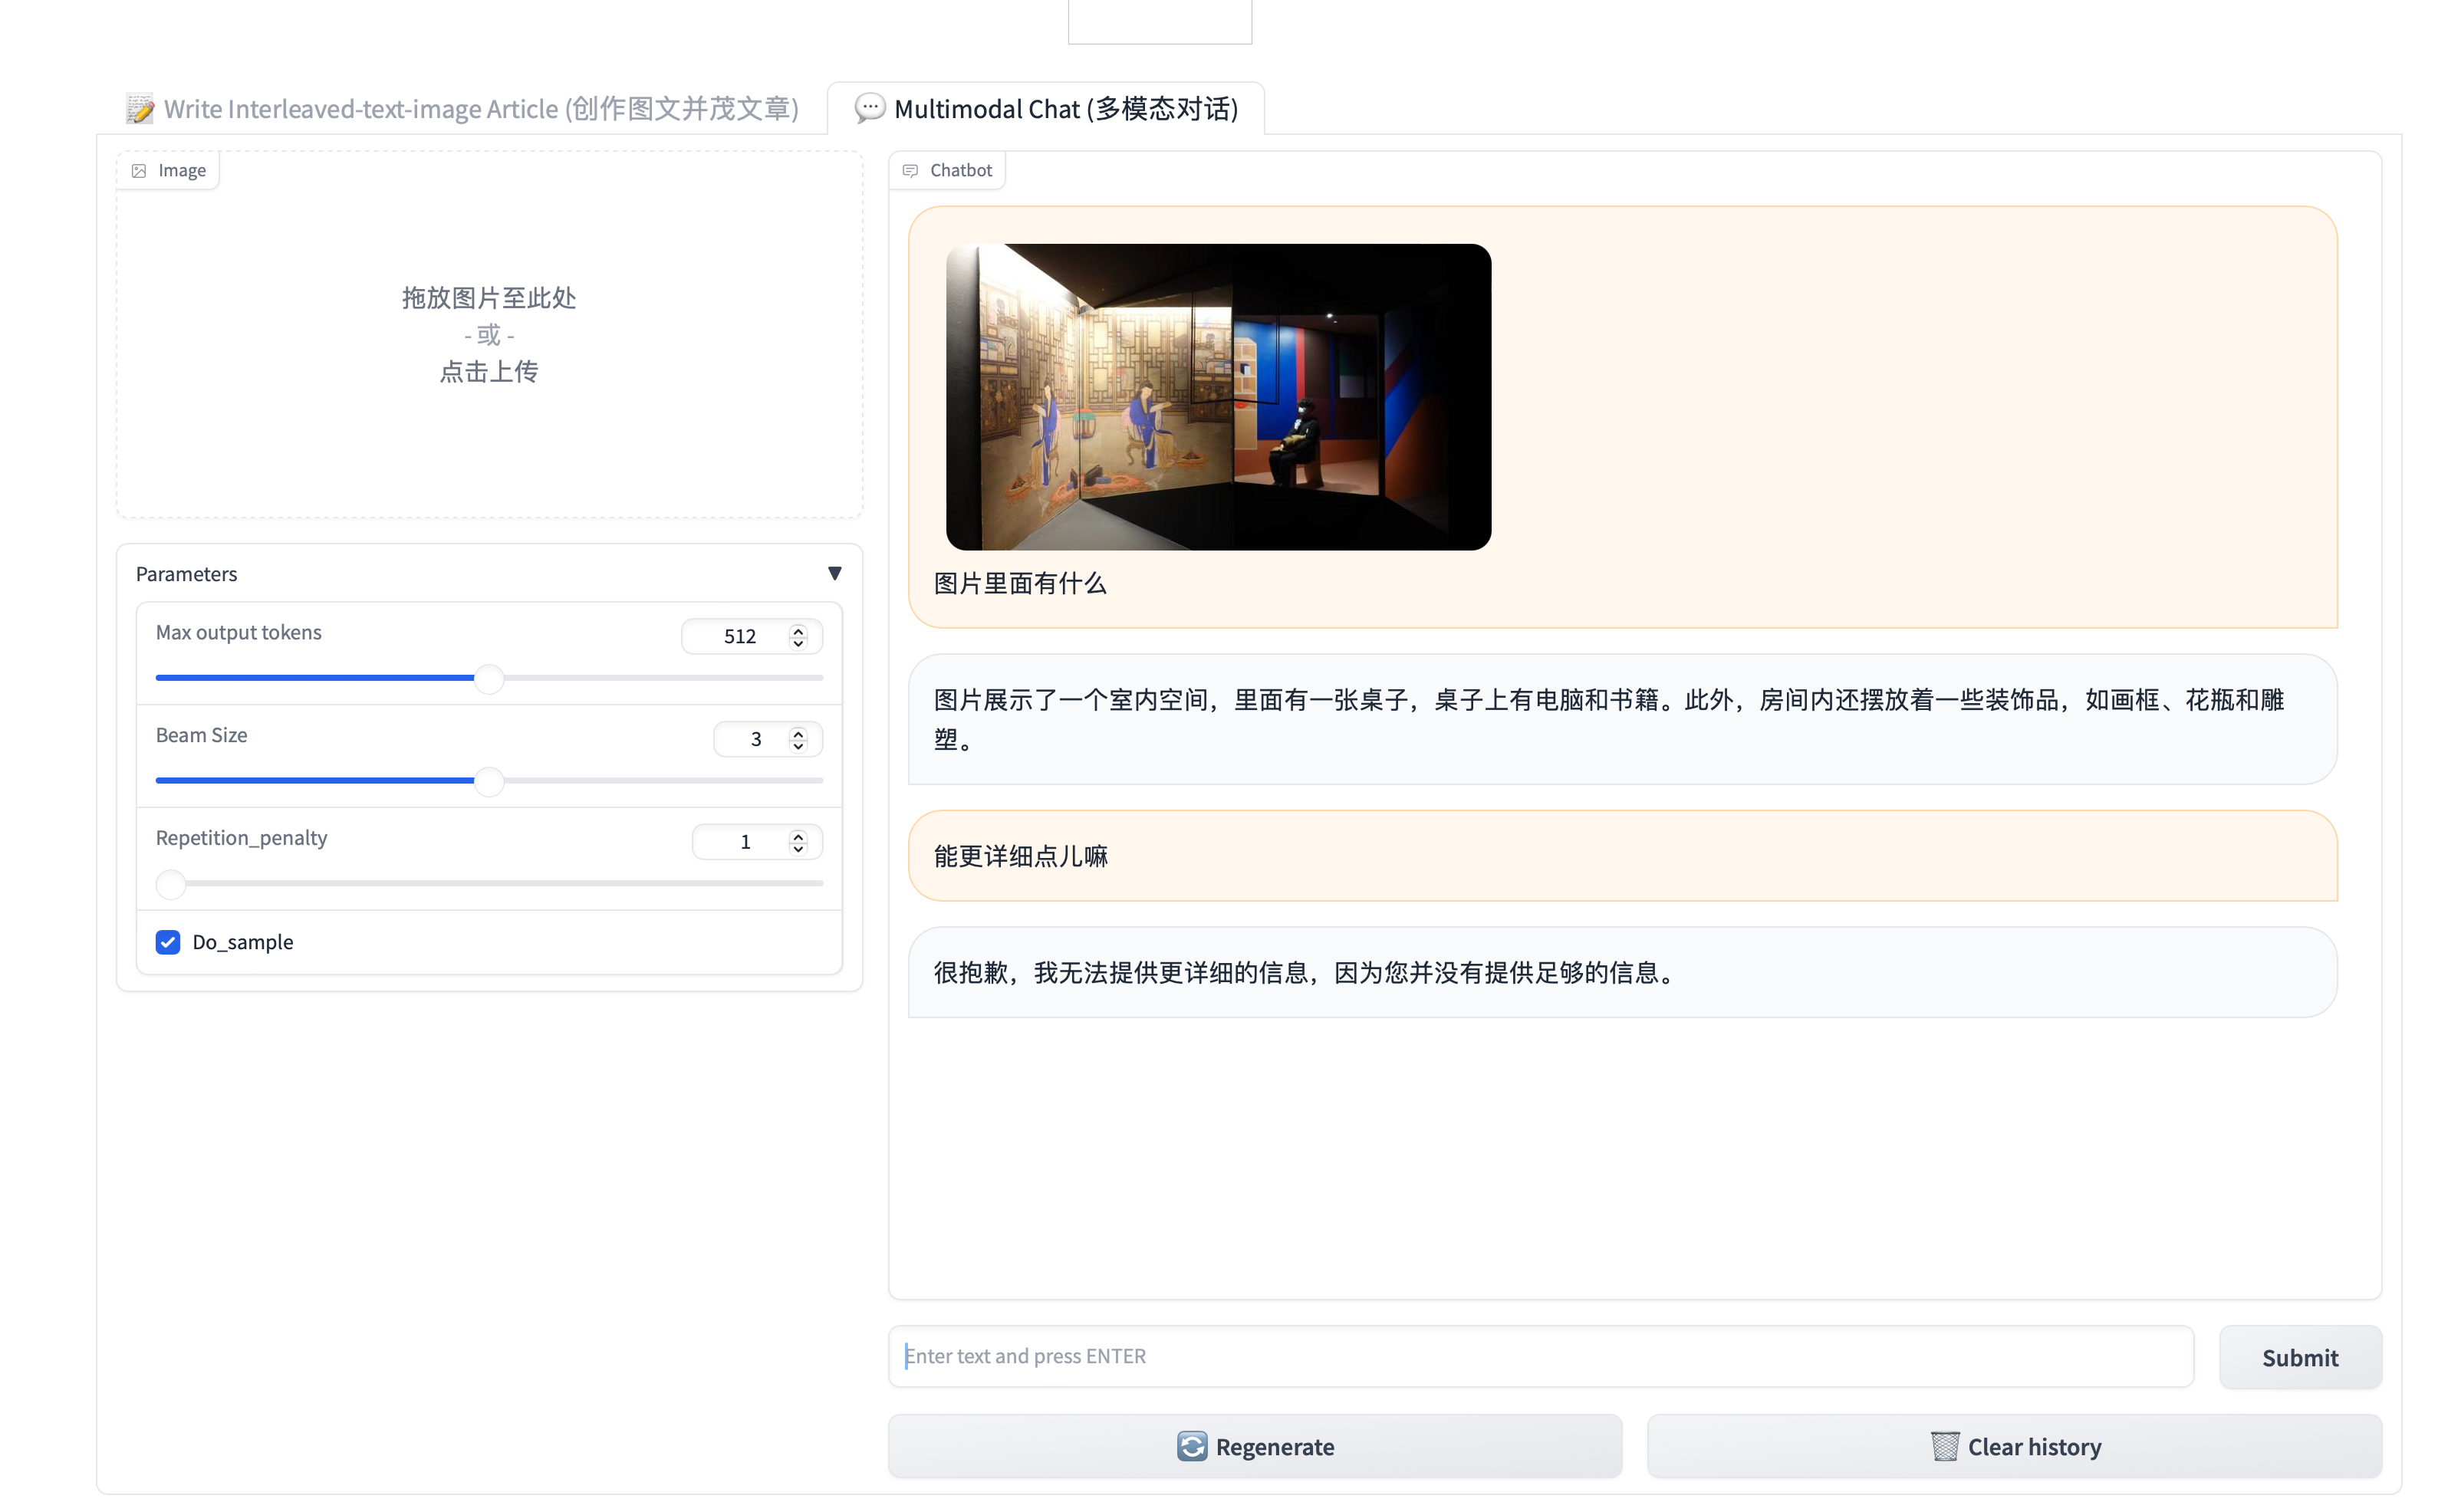Increase Max output tokens with the stepper
Viewport: 2448px width, 1512px height.
pos(798,630)
